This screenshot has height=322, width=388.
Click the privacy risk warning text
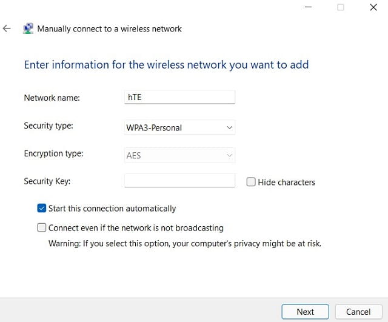[x=185, y=244]
